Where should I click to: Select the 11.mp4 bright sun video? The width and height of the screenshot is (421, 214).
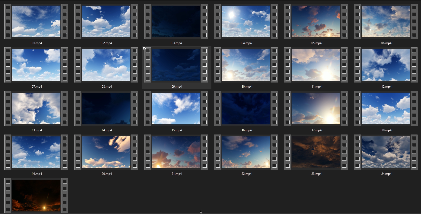(x=316, y=65)
